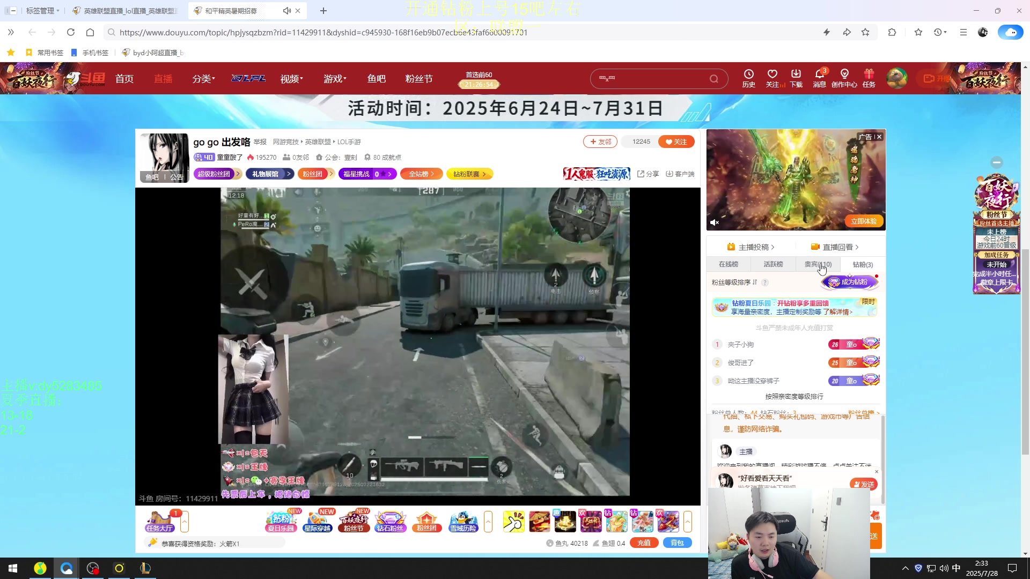The height and width of the screenshot is (579, 1030).
Task: Click the browser home button
Action: click(x=90, y=32)
